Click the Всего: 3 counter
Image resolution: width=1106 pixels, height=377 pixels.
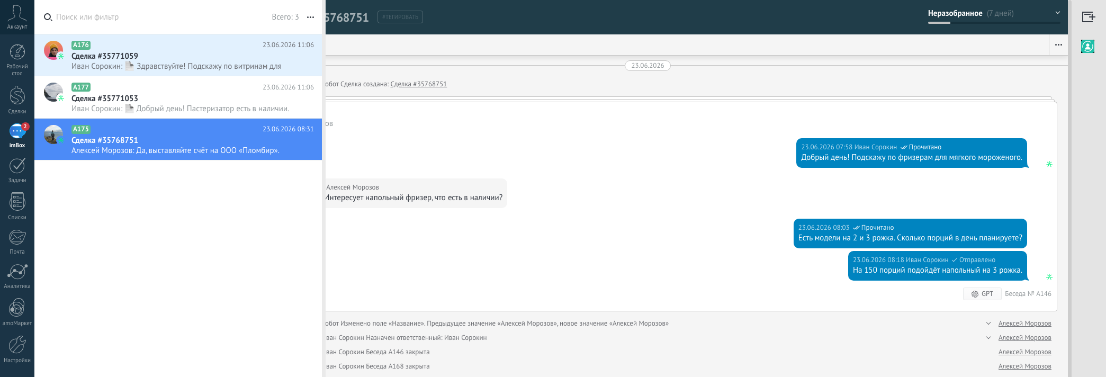pyautogui.click(x=285, y=17)
